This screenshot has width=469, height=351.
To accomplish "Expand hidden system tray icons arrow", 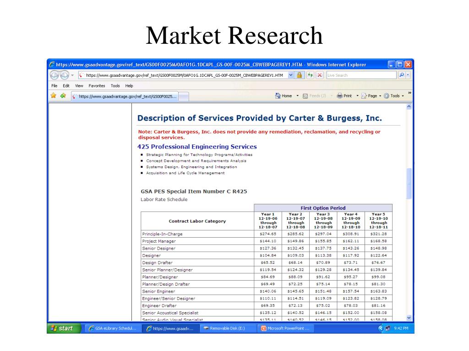I will click(x=381, y=328).
